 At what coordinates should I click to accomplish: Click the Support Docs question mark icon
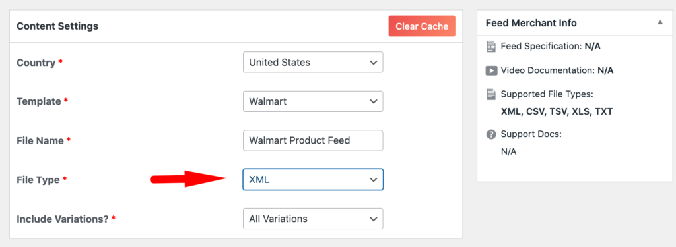point(491,134)
